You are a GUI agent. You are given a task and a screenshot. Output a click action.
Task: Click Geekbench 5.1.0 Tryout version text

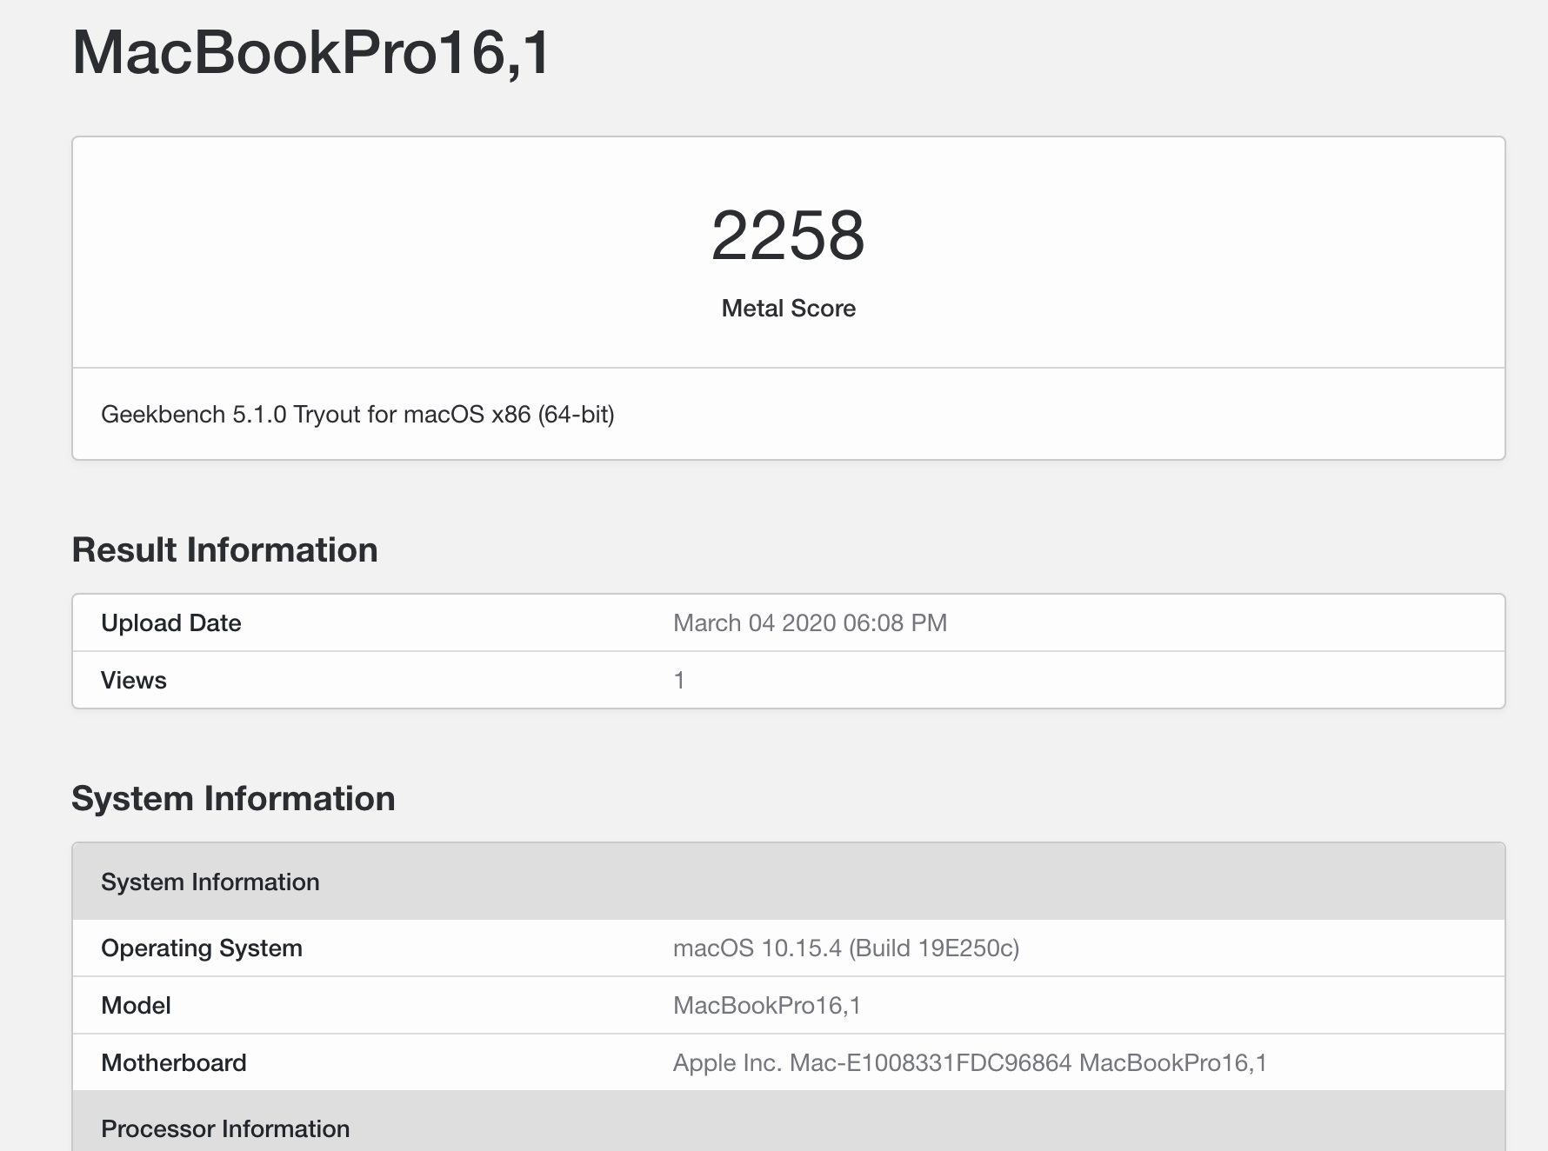click(357, 415)
